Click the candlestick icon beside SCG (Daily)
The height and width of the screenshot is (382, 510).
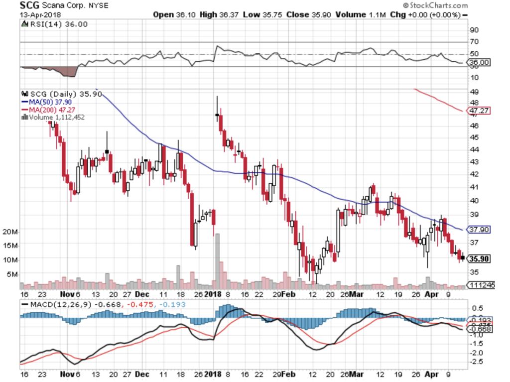point(25,94)
